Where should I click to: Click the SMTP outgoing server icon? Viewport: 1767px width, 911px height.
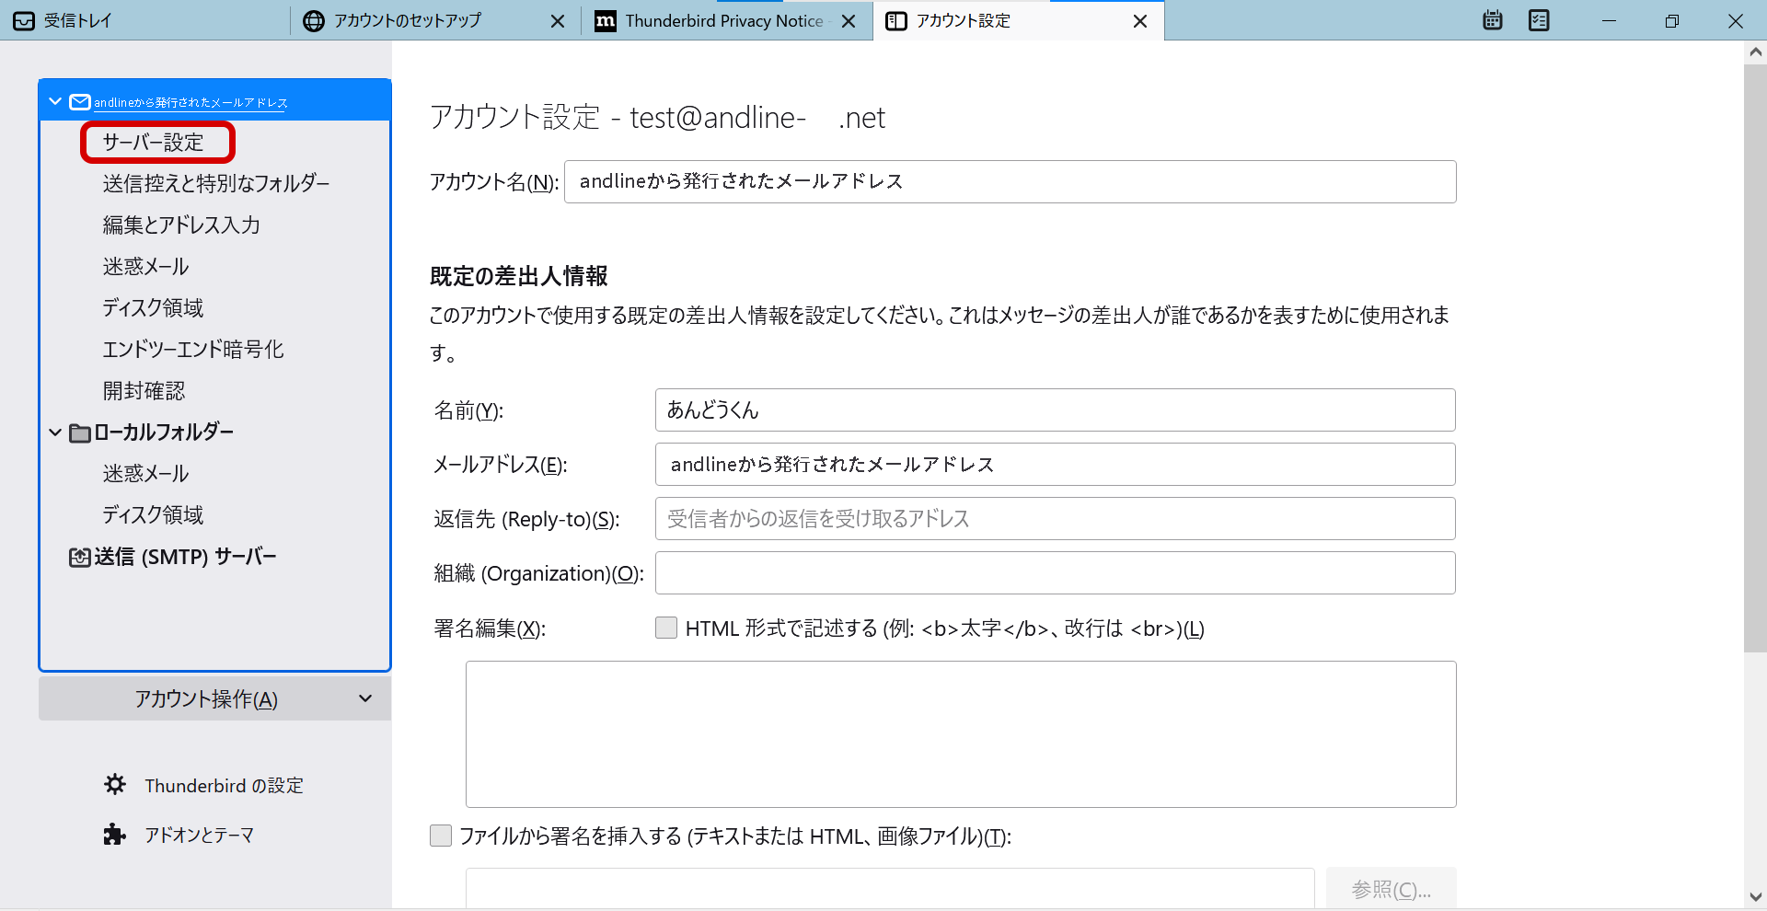coord(80,557)
